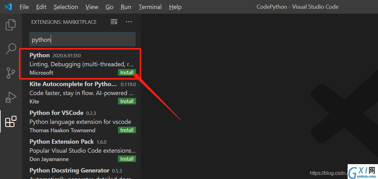
Task: Open the Selection menu
Action: point(66,7)
